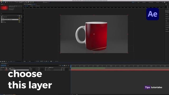
Task: Select the Type text tool
Action: (23, 2)
